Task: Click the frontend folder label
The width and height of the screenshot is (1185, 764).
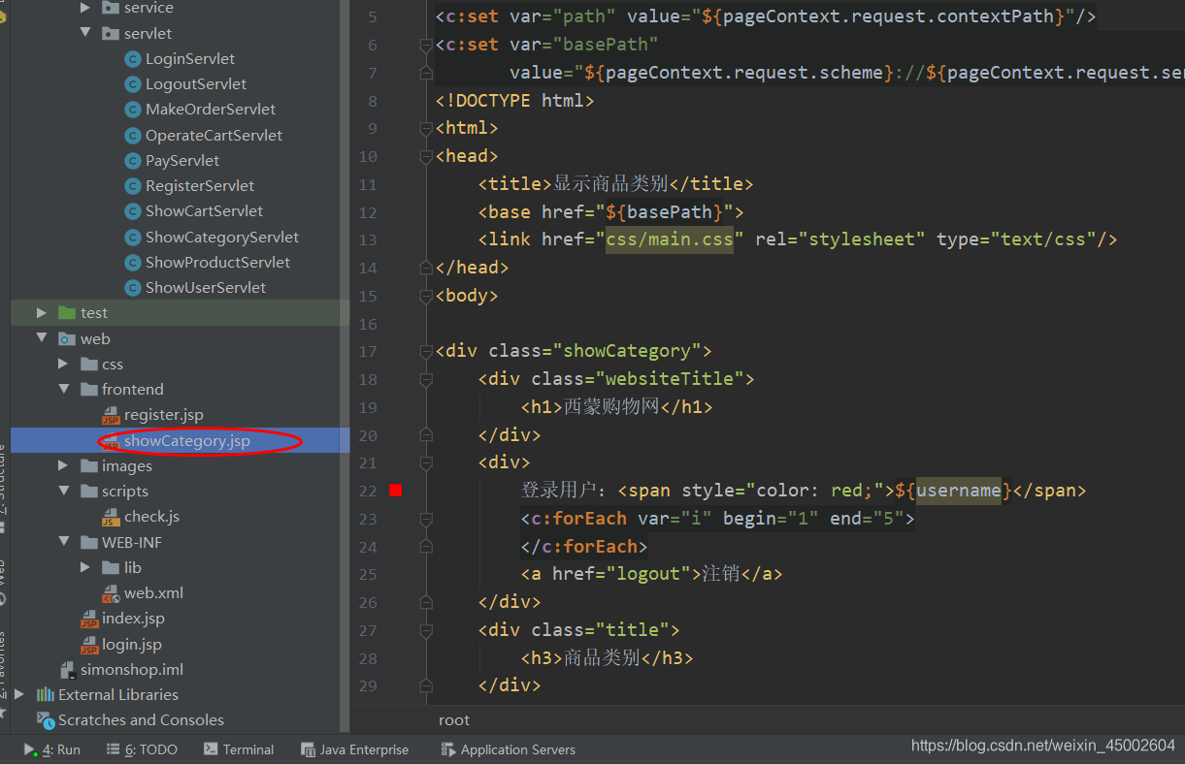Action: 133,390
